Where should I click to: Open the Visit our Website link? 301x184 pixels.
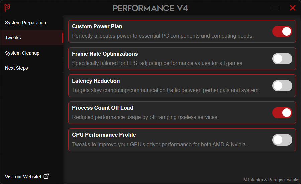click(x=23, y=177)
